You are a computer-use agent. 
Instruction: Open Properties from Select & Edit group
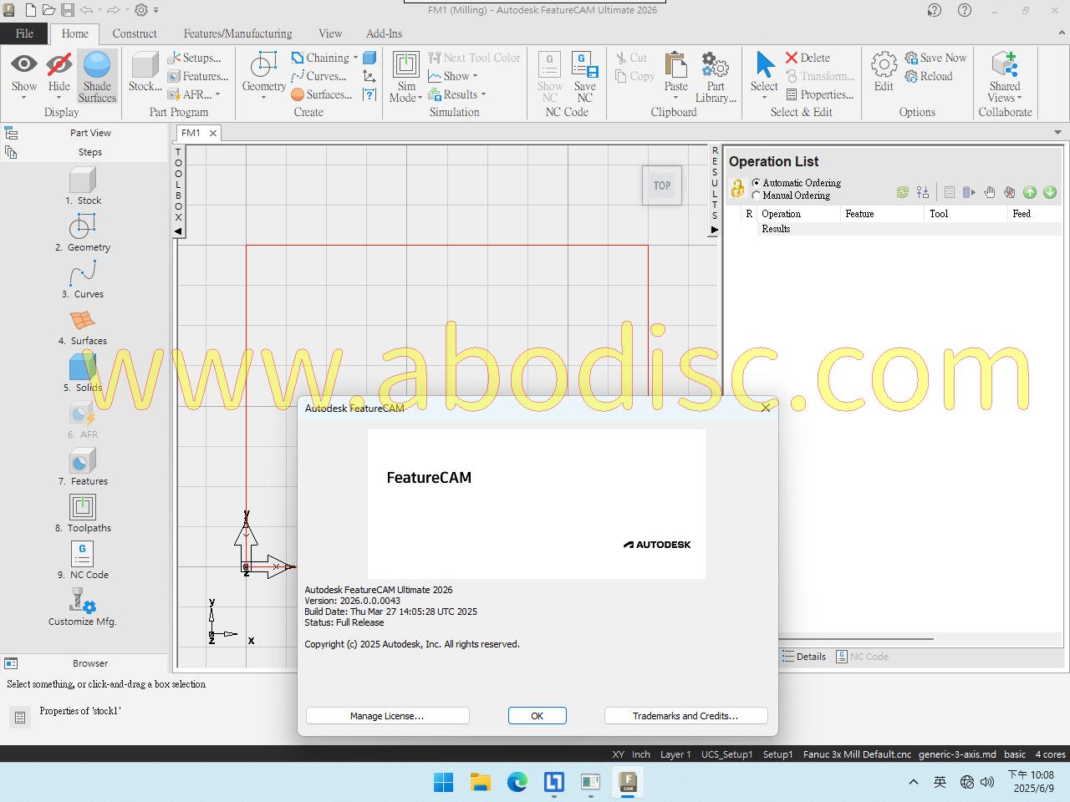(820, 94)
